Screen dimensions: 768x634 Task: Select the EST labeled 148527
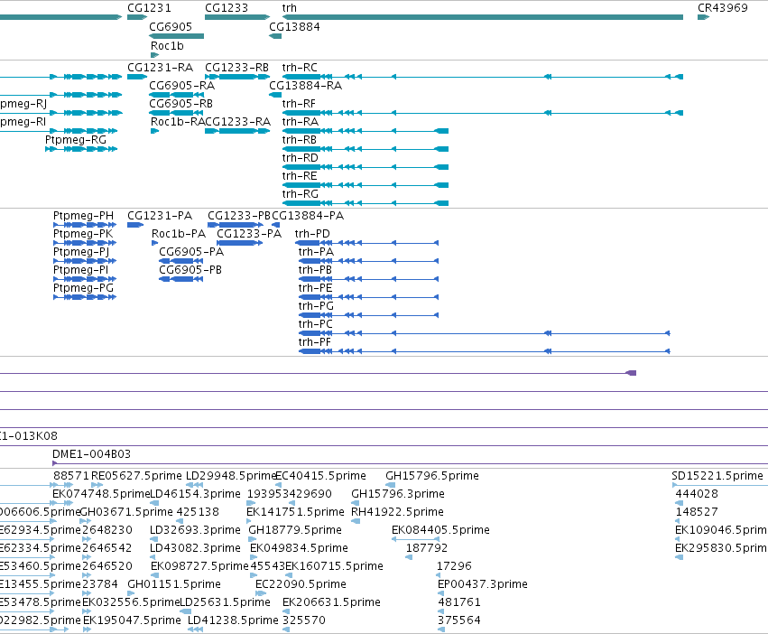click(697, 512)
